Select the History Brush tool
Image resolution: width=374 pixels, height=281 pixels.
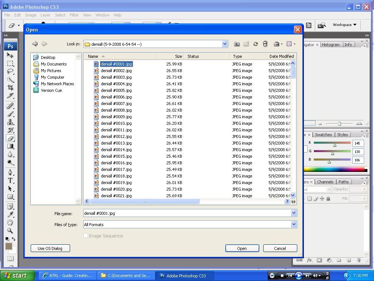coord(10,130)
